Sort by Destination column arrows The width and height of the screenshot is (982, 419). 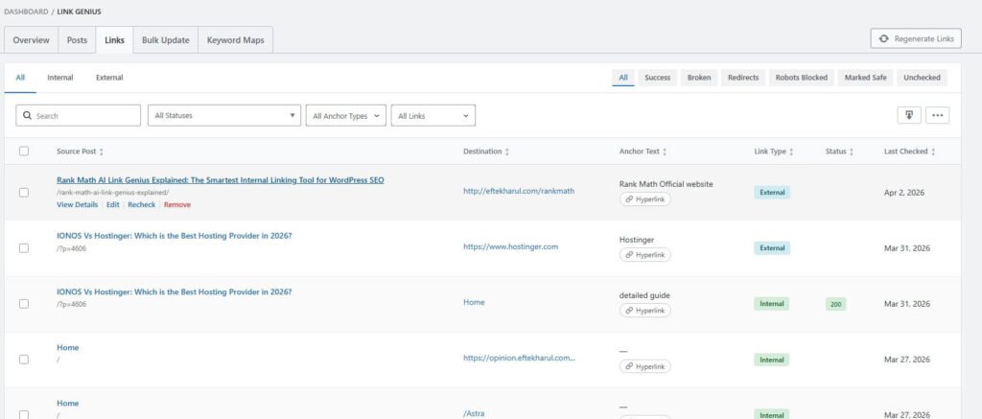point(506,151)
